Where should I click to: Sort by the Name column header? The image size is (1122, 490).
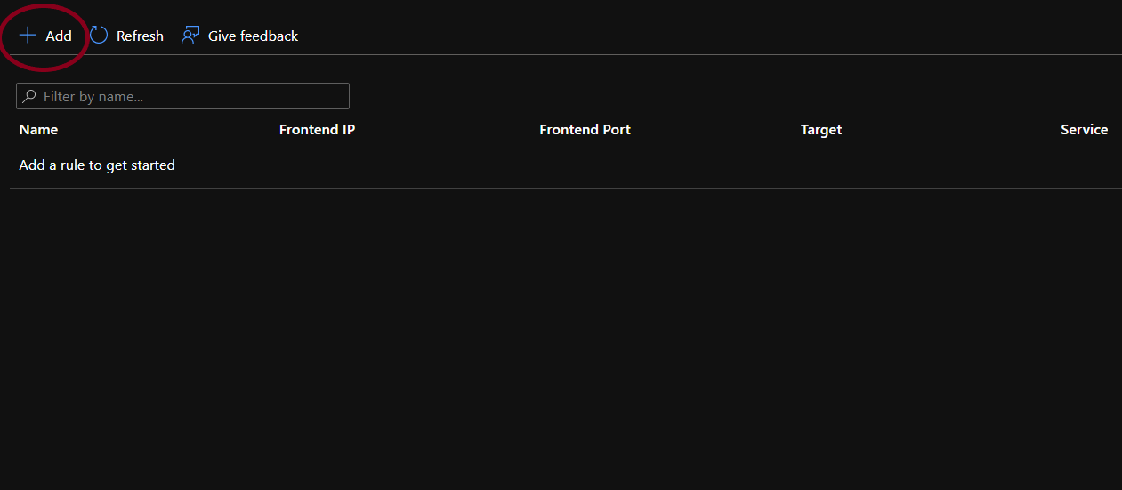[38, 130]
